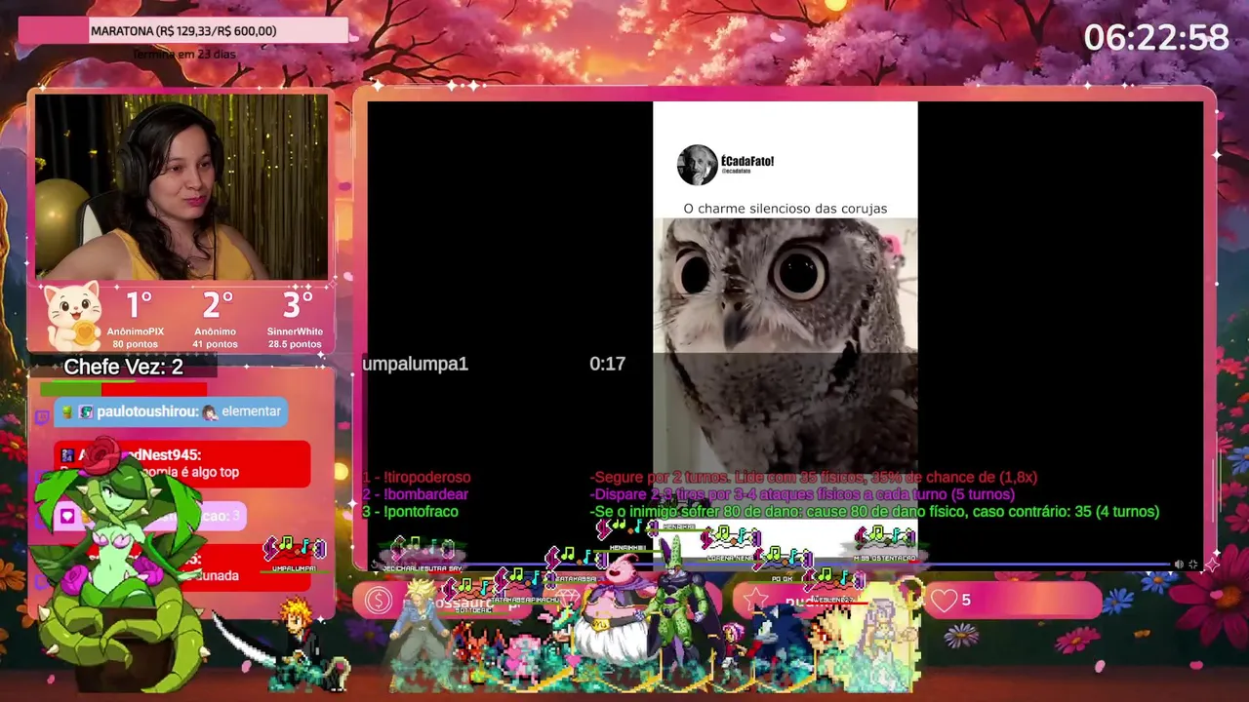Expand the video with the fullscreen icon
The height and width of the screenshot is (702, 1249).
pyautogui.click(x=1192, y=565)
